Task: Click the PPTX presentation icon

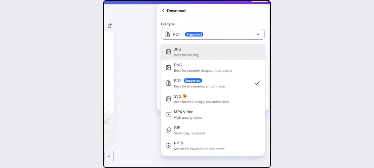Action: (x=168, y=146)
